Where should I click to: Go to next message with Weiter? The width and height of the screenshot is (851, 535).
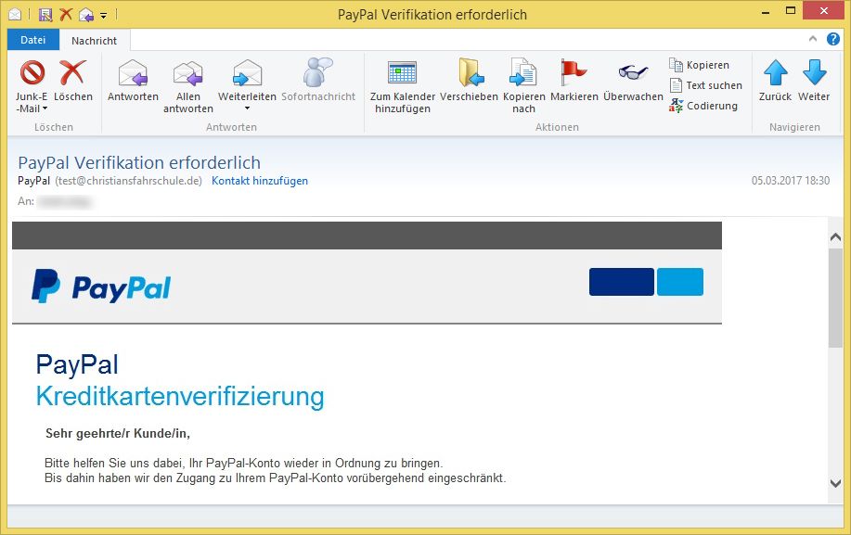pyautogui.click(x=814, y=81)
